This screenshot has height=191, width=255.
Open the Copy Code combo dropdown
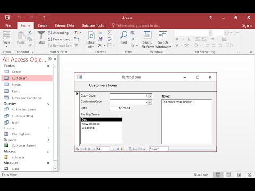tap(150, 96)
